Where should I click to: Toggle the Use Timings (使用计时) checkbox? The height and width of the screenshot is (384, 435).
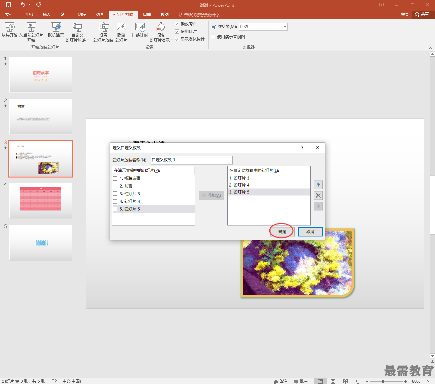177,31
